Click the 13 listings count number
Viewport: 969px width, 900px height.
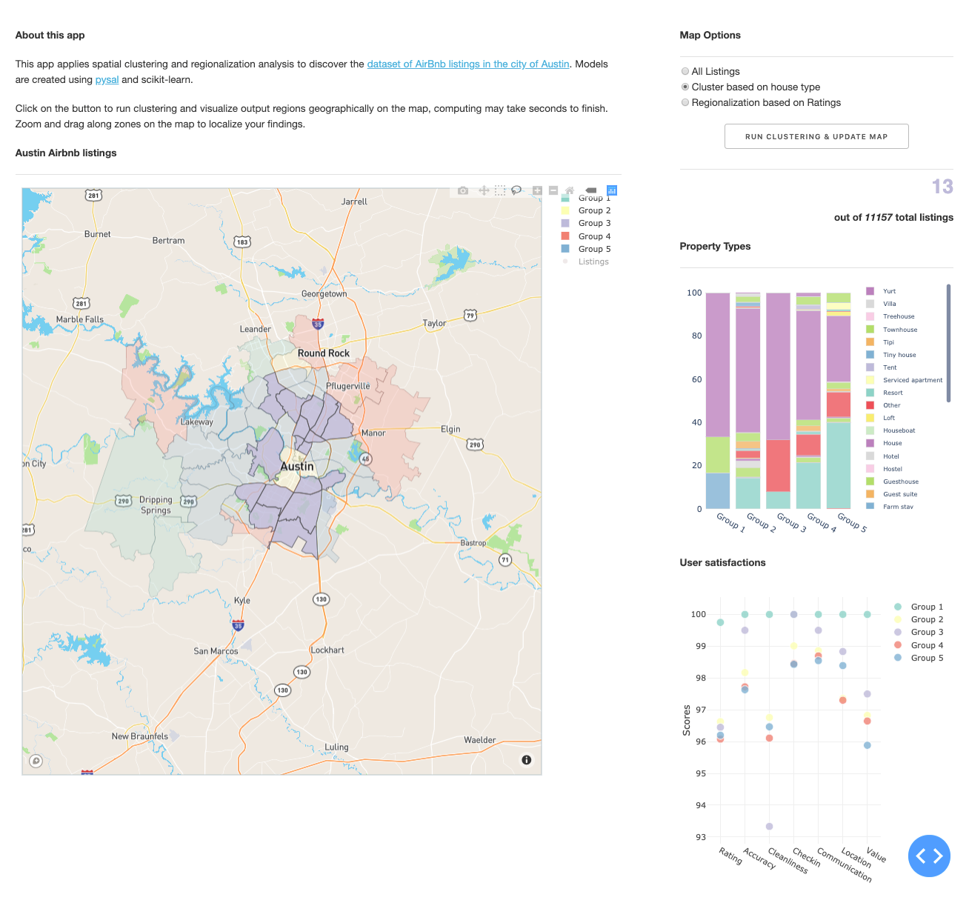pos(942,187)
